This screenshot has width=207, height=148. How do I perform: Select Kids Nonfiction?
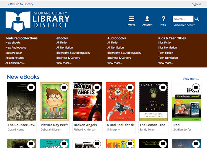168,48
